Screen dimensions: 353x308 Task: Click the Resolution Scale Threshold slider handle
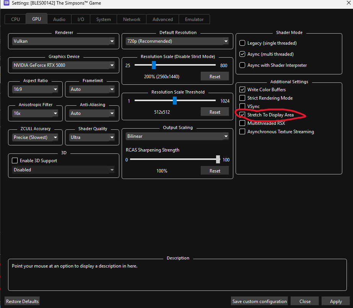175,101
